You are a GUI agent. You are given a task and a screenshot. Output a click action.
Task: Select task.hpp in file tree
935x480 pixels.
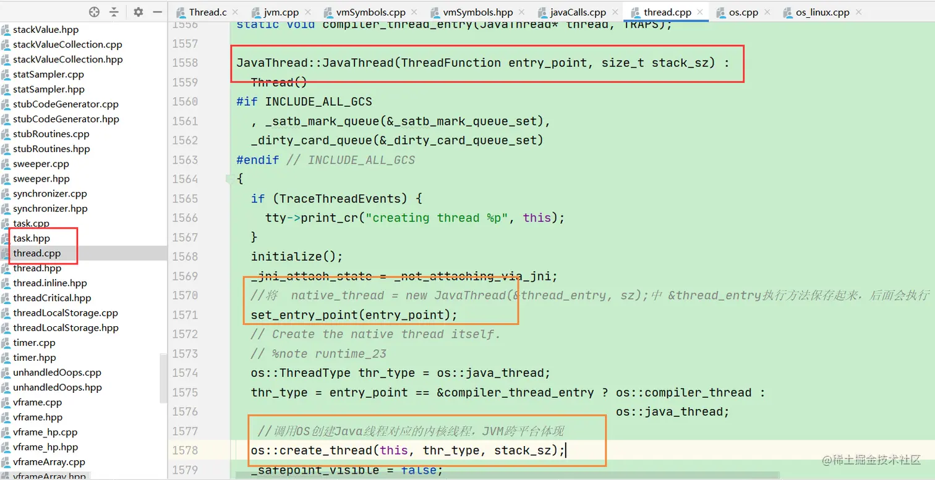coord(32,238)
